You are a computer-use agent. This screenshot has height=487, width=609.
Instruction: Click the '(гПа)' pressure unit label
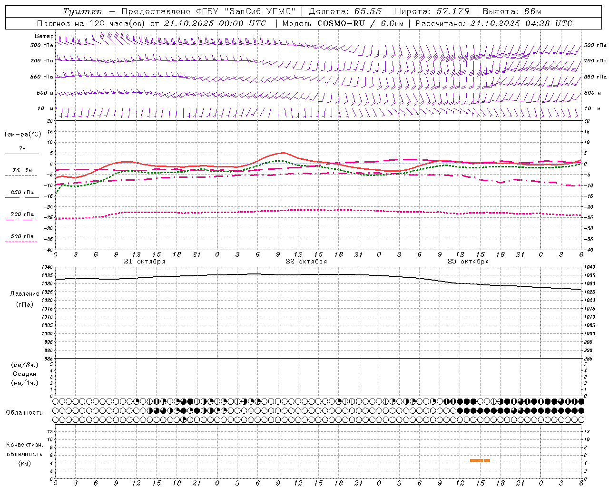point(25,304)
